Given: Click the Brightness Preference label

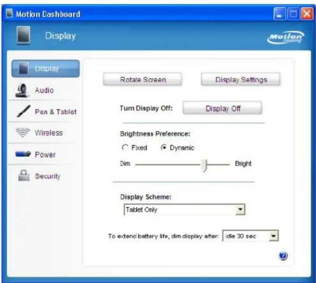Looking at the screenshot, I should [155, 134].
